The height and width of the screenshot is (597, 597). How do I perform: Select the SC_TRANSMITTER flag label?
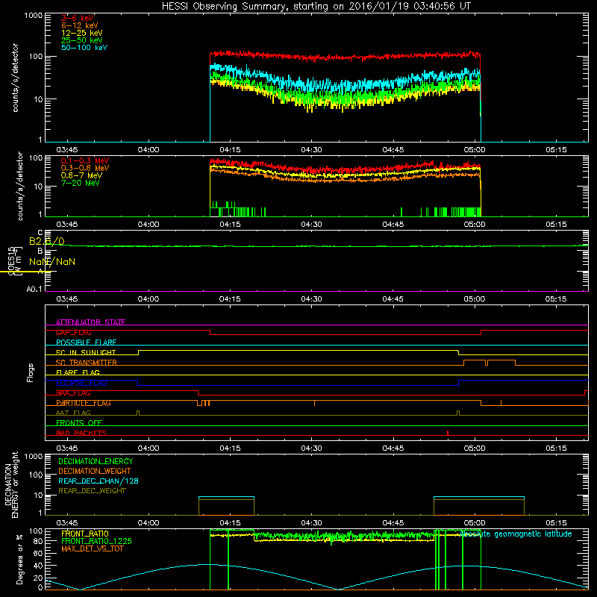[x=87, y=363]
